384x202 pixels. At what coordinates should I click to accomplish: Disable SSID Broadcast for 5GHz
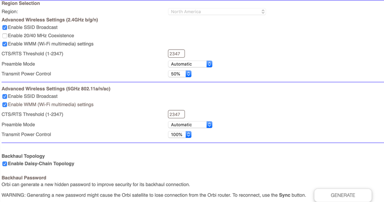pos(5,96)
